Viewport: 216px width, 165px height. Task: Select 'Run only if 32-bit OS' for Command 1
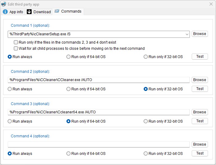146,57
